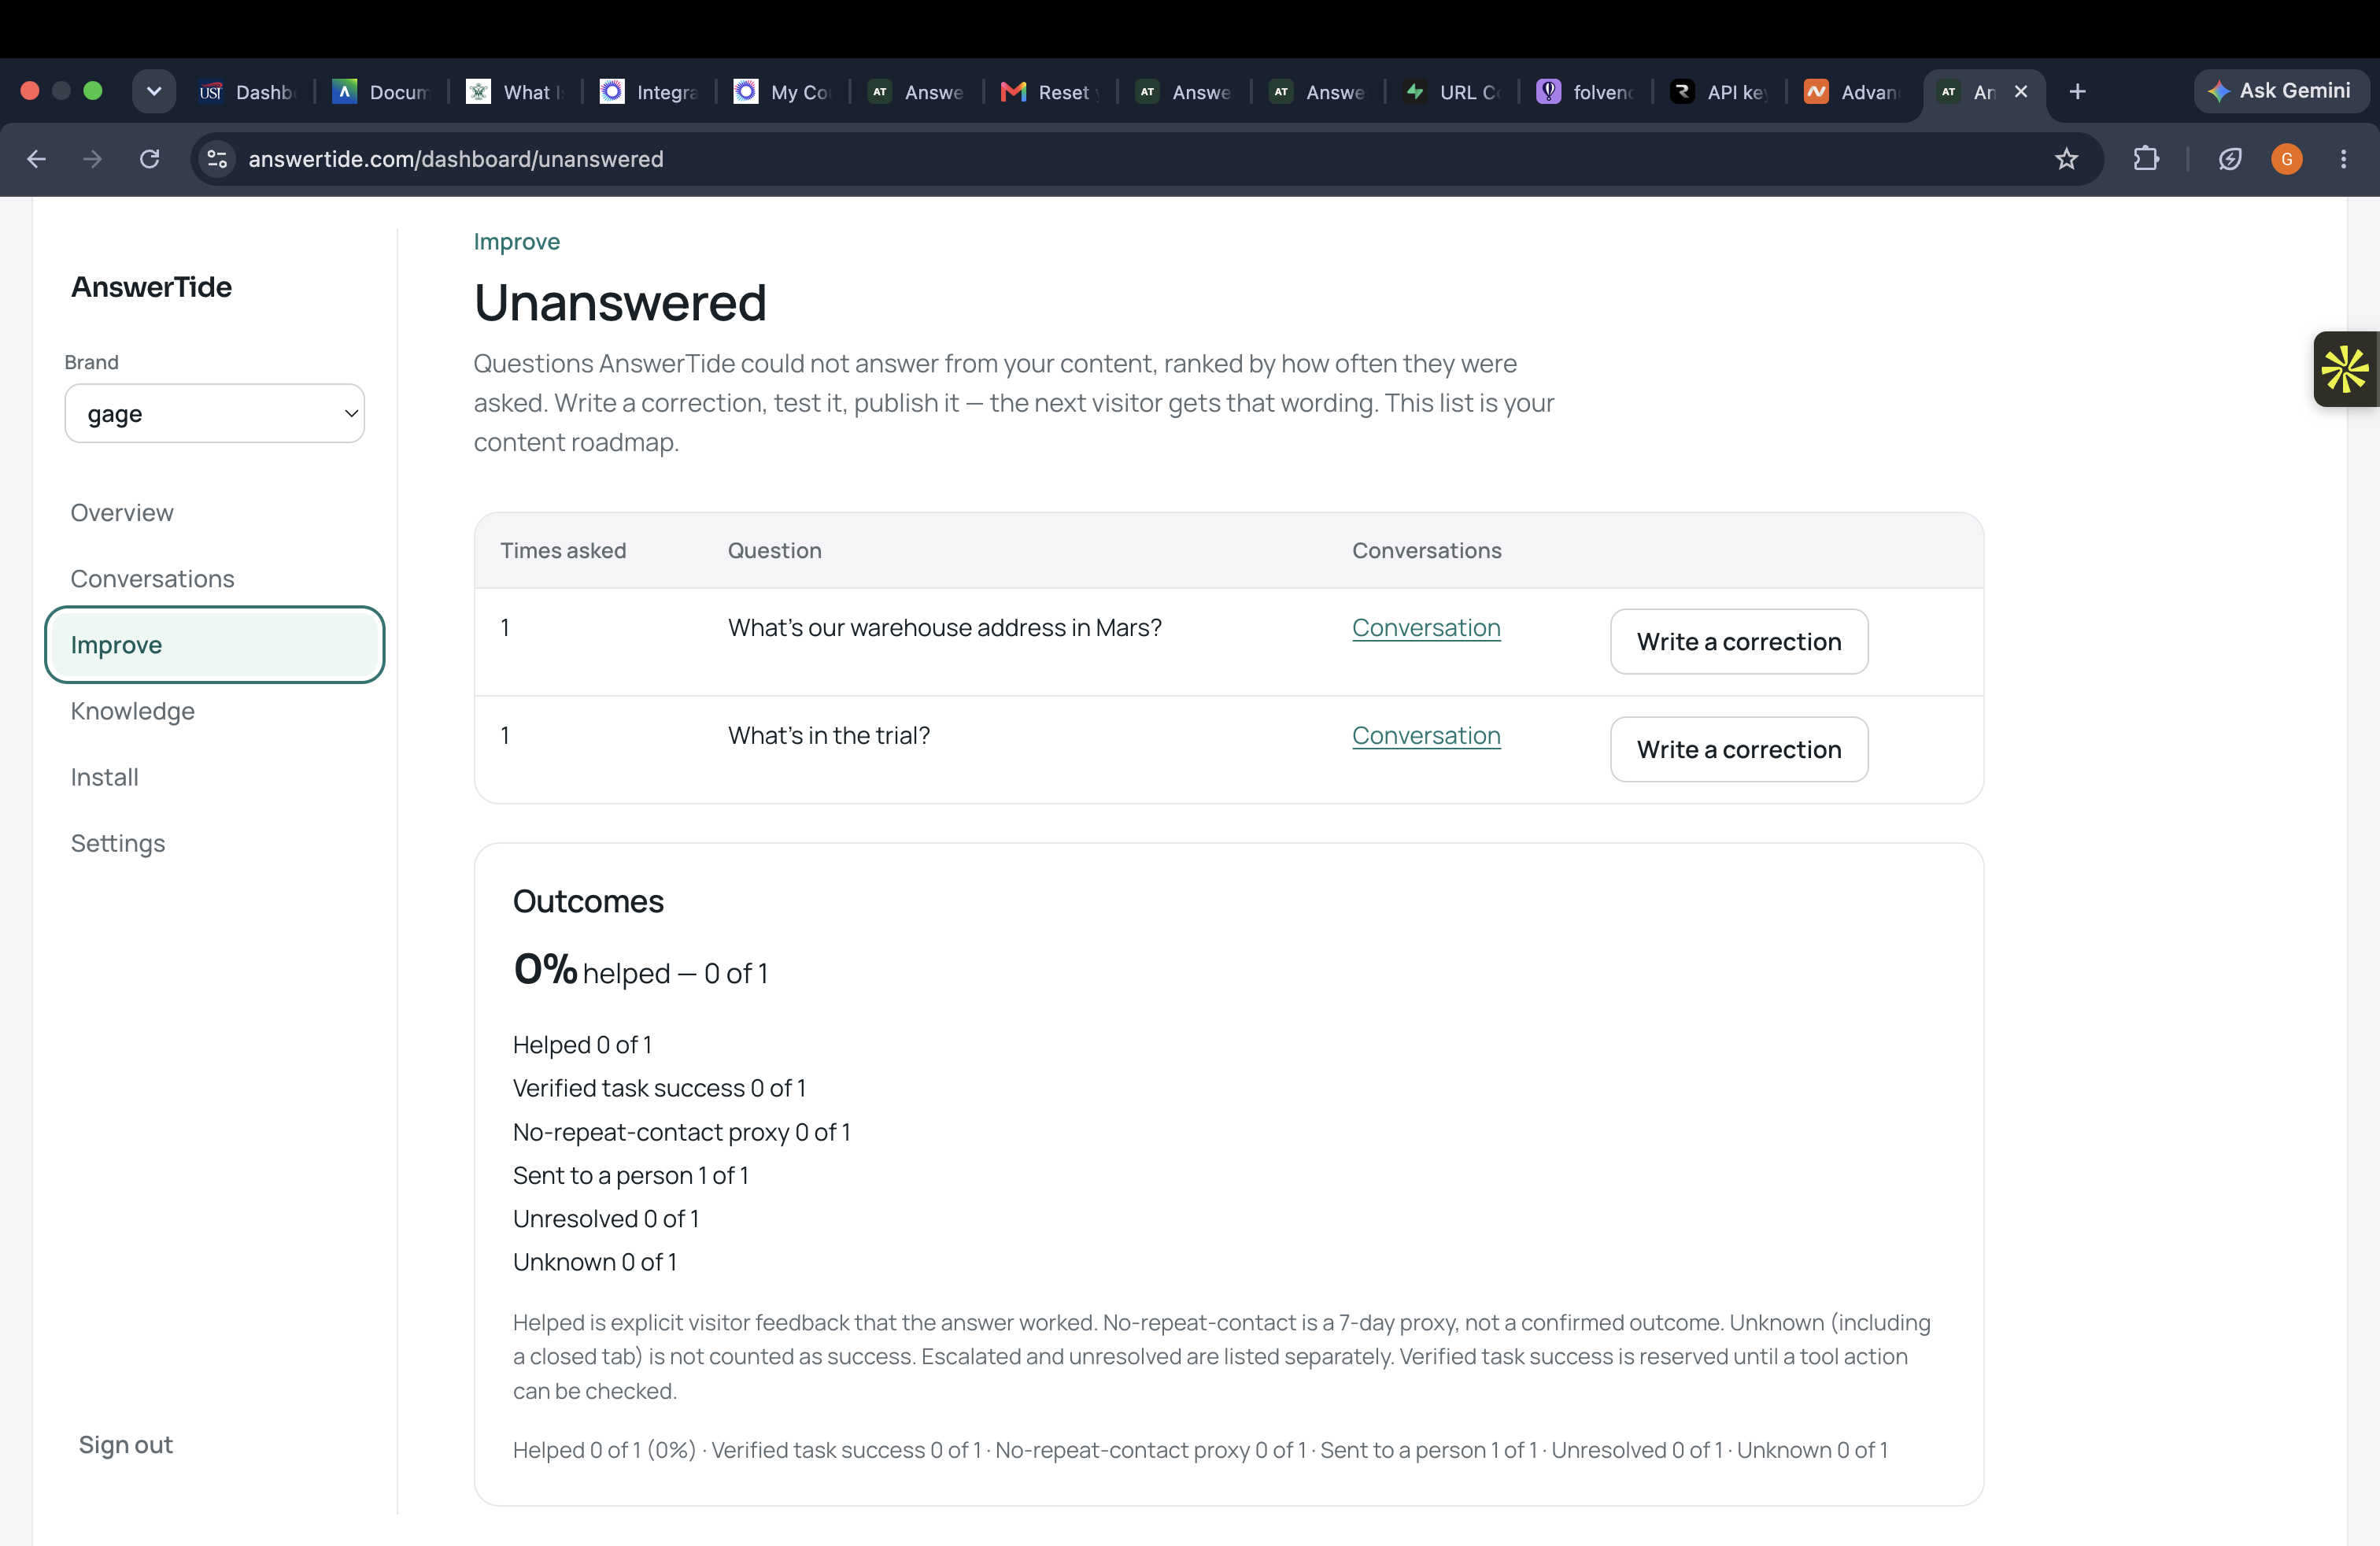Select Improve in the sidebar
2380x1546 pixels.
[215, 645]
